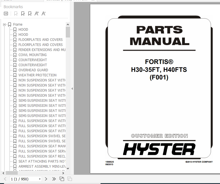Open the first HOOD bookmark
Image resolution: width=220 pixels, height=184 pixels.
tap(23, 30)
